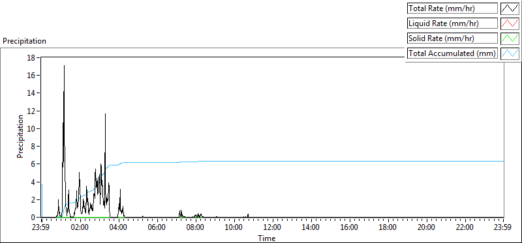522x243 pixels.
Task: Click the 22:00 time axis label
Action: point(465,228)
